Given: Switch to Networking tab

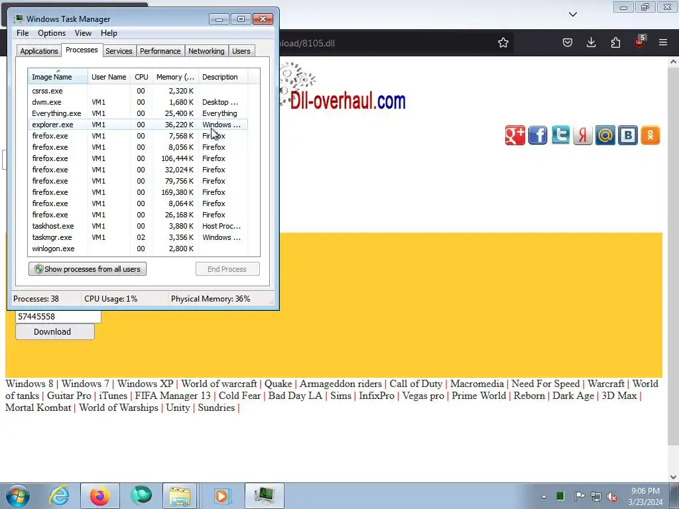Looking at the screenshot, I should tap(206, 51).
